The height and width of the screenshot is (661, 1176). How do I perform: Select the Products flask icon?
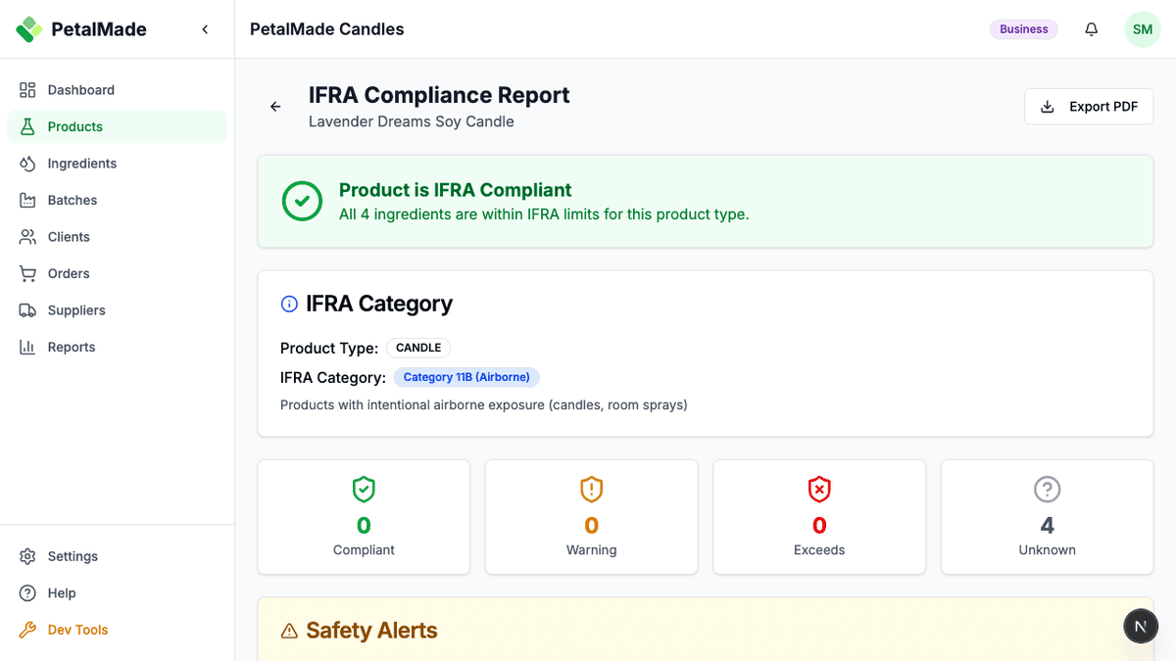coord(28,126)
